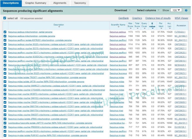The image size is (192, 139).
Task: Uncheck the MZ364428.1 row checkbox
Action: coord(5,65)
